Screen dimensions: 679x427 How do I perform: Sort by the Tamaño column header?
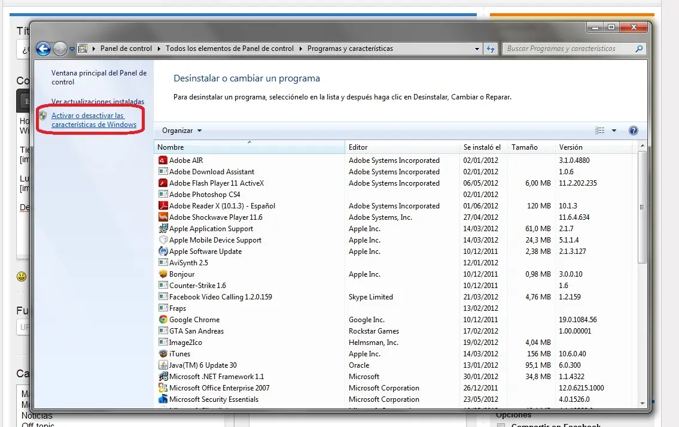531,147
